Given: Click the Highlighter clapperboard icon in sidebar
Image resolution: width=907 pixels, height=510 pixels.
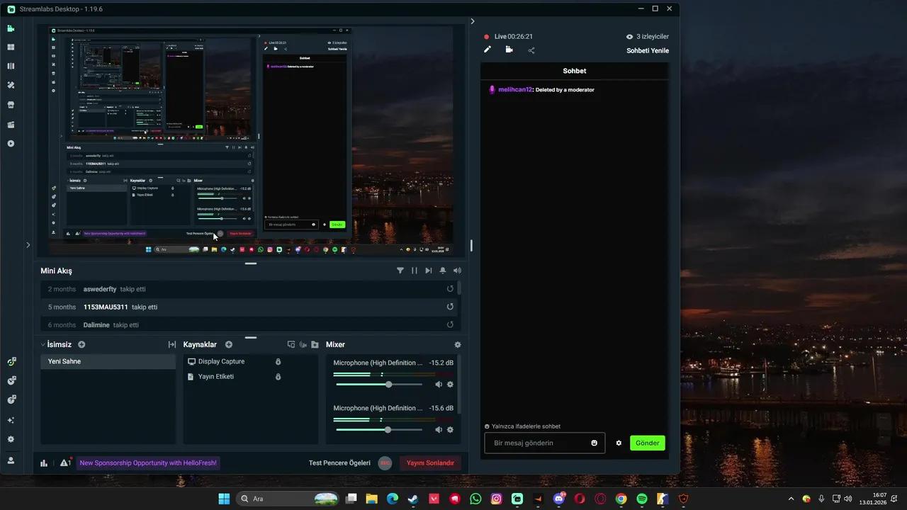Looking at the screenshot, I should (x=11, y=125).
